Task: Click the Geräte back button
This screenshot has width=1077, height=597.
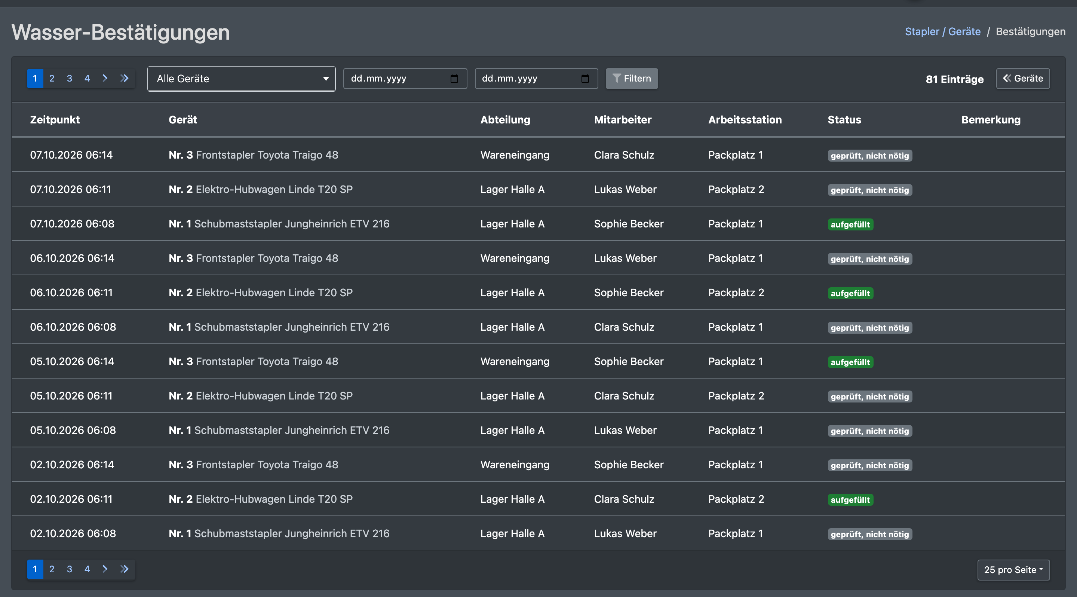Action: tap(1022, 78)
